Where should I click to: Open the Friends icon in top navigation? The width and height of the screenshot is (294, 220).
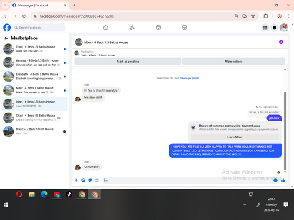tap(132, 28)
